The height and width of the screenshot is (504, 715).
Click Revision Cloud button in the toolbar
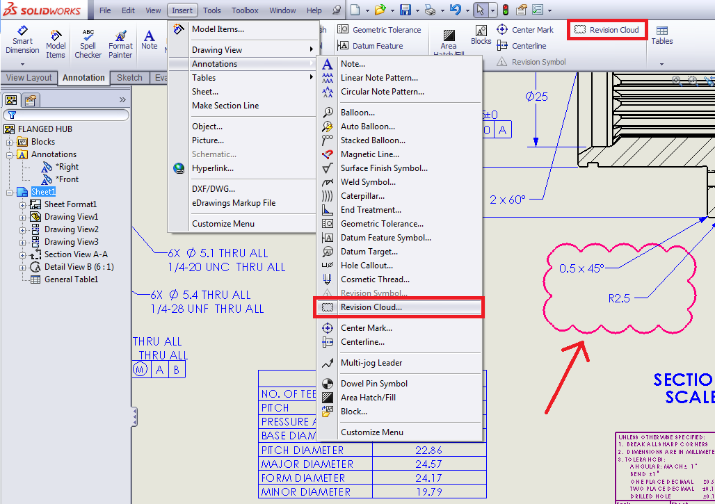click(x=607, y=30)
